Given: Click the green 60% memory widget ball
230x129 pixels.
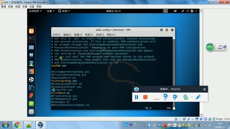Looking at the screenshot, I should point(210,47).
